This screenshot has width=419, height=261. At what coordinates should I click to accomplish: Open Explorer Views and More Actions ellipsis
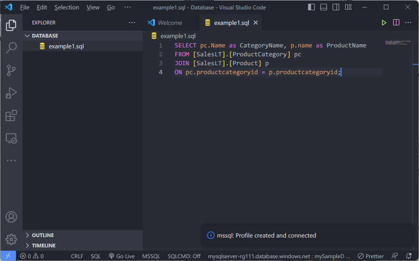click(x=132, y=23)
